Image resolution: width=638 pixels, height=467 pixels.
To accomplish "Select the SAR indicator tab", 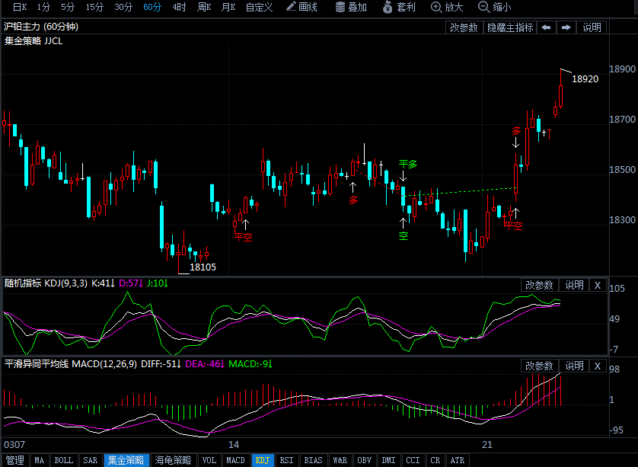I will point(91,460).
